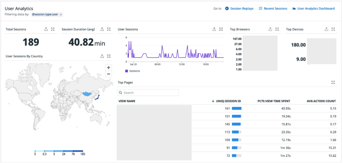
Task: Sort by PC75:VIEW TIME SPENT column
Action: pyautogui.click(x=274, y=101)
